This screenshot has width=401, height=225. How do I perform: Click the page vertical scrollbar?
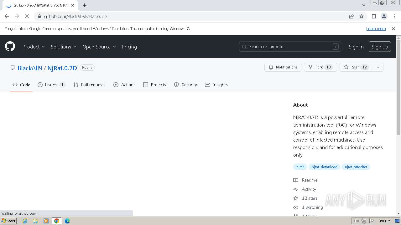[x=398, y=88]
